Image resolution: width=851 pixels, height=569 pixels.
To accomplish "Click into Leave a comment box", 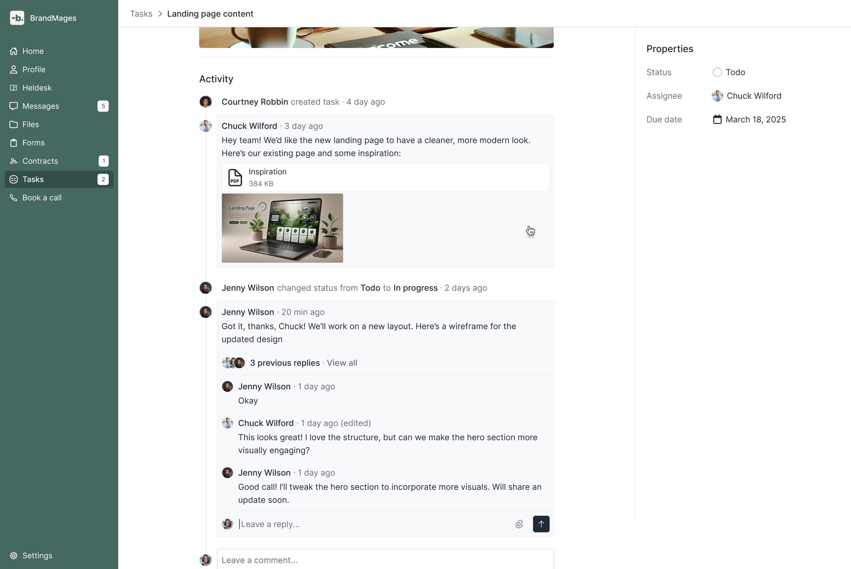I will click(385, 560).
